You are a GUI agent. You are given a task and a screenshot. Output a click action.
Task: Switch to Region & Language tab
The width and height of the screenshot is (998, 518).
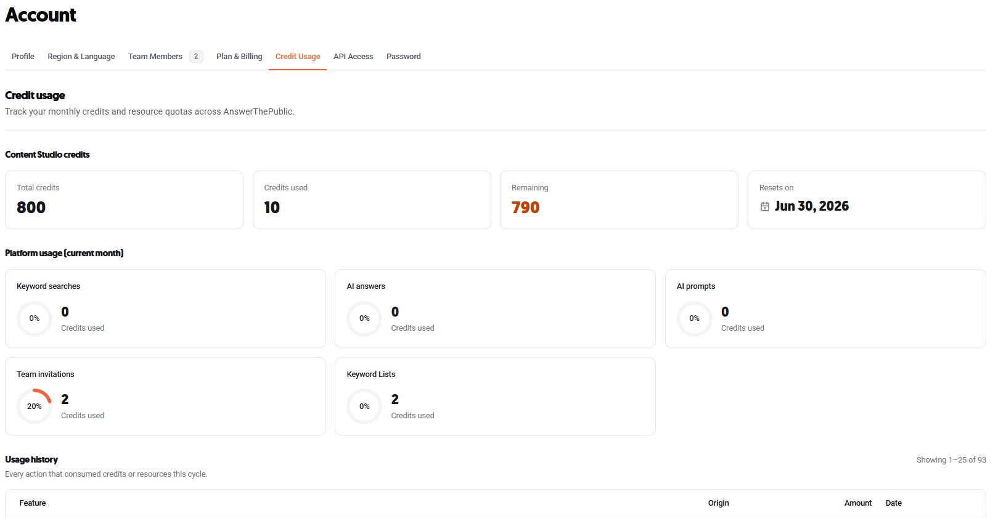click(81, 57)
